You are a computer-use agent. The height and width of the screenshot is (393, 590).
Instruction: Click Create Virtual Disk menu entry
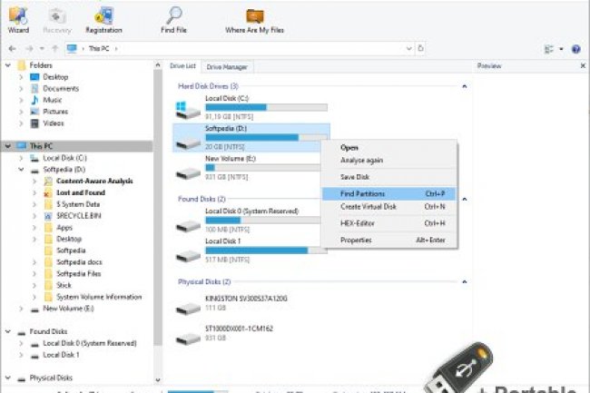click(368, 207)
